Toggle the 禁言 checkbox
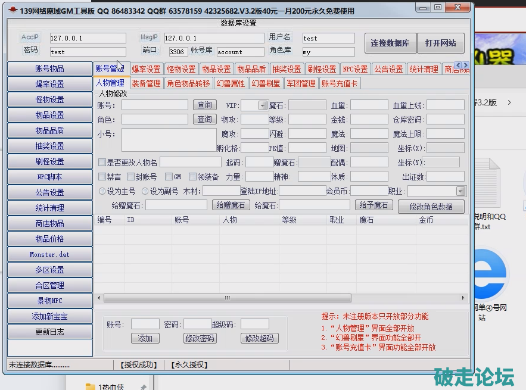 (x=102, y=177)
